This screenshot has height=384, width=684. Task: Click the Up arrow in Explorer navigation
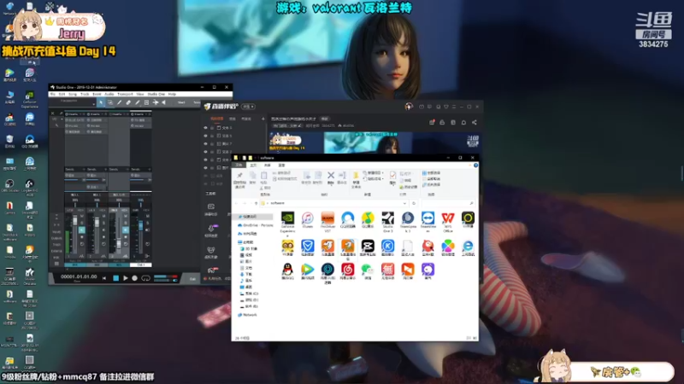point(256,203)
